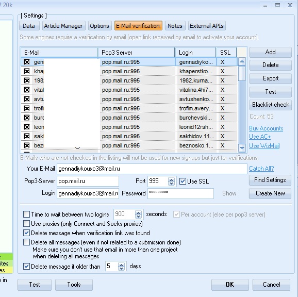Decrease wait seconds with down spinner

tap(138, 217)
